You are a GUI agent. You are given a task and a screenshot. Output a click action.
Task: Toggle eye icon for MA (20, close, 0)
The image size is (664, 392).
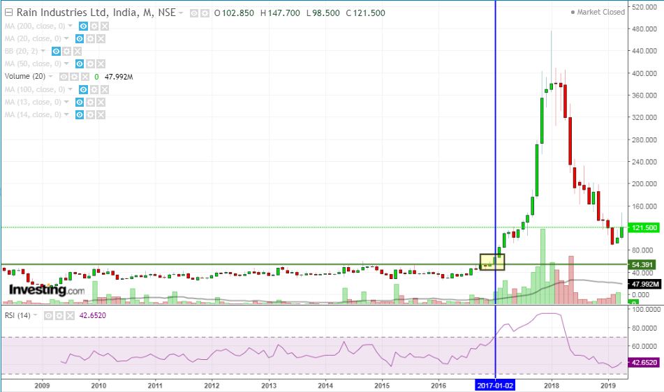pos(80,39)
